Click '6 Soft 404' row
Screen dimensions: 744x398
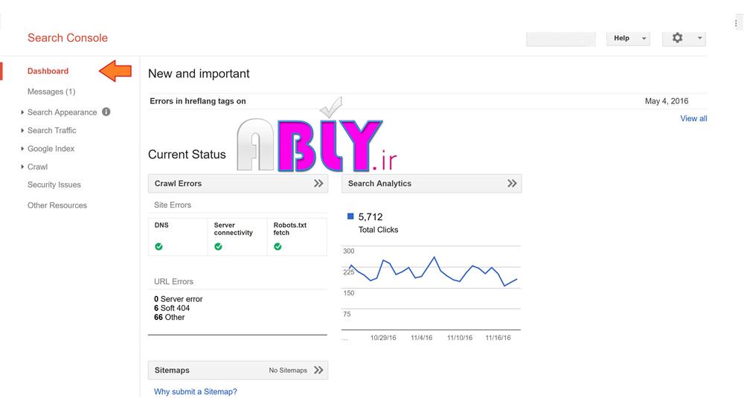tap(172, 308)
